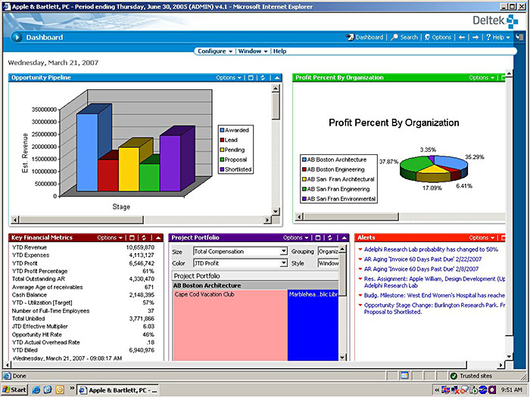Refresh the Project Portfolio panel

click(330, 237)
